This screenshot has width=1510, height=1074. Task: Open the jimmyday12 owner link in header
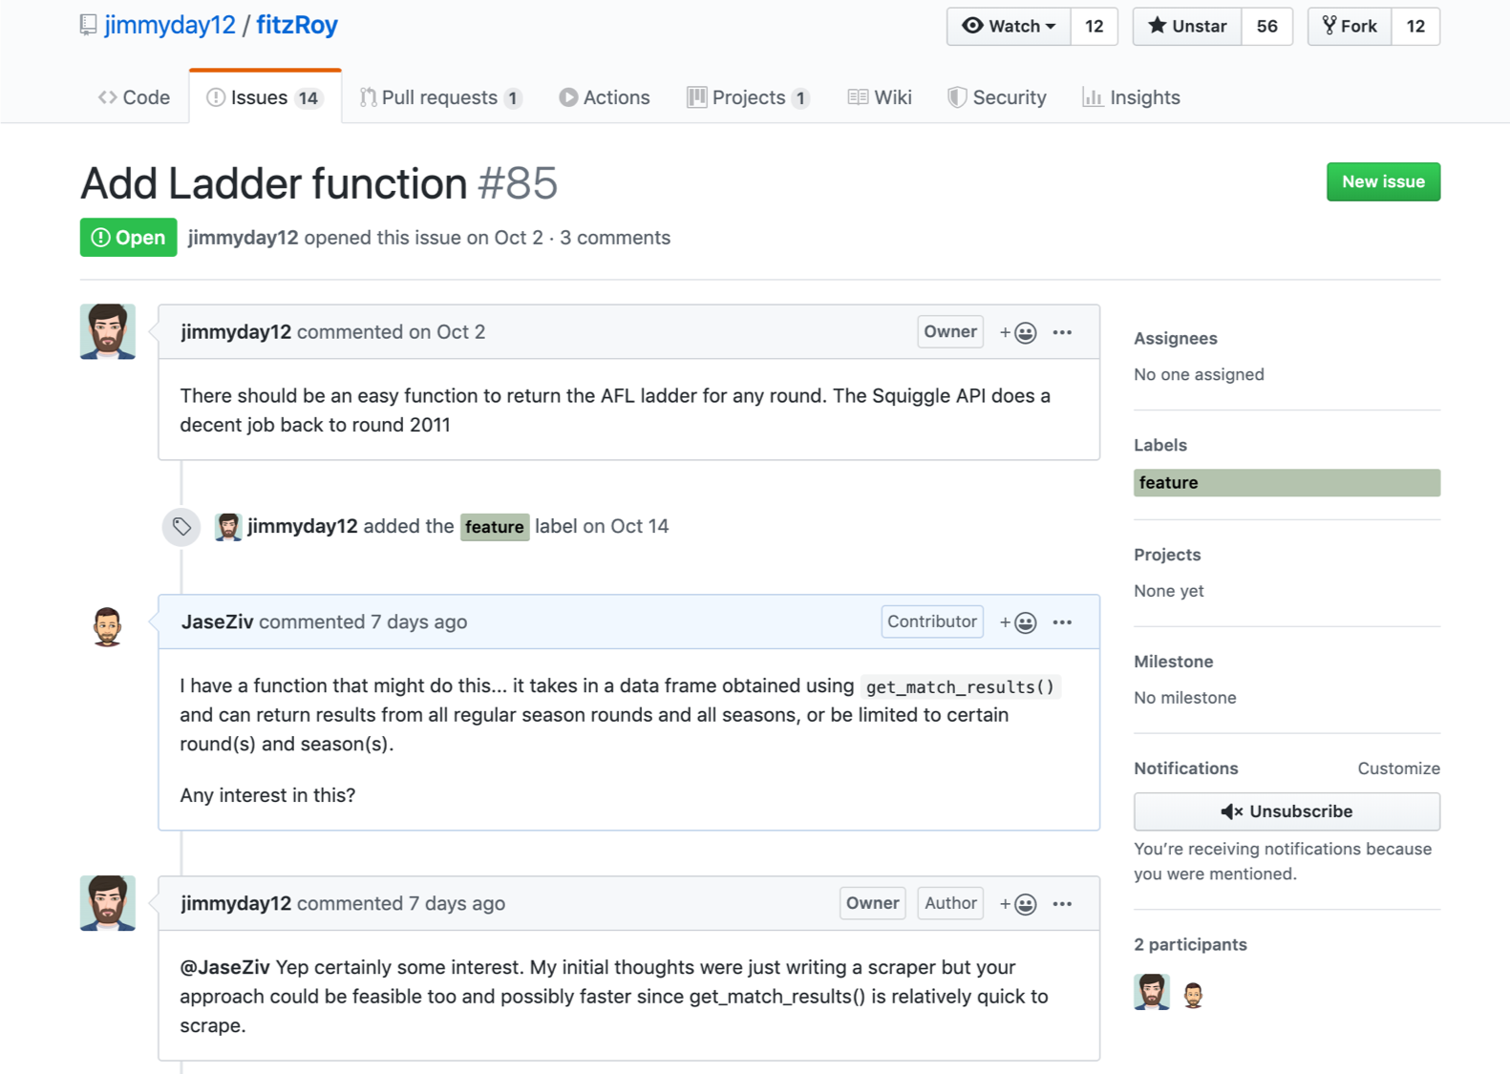(170, 25)
